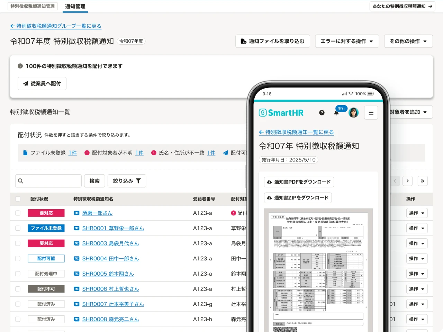The height and width of the screenshot is (332, 443).
Task: Open 操作 dropdown in SHR0005 row
Action: tap(417, 274)
